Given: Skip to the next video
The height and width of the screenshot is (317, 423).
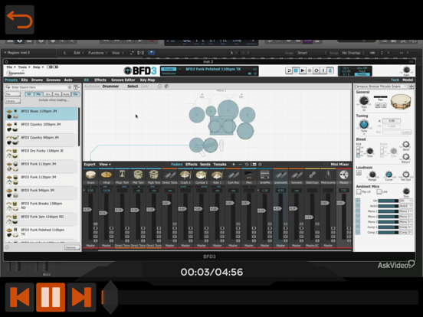Looking at the screenshot, I should click(82, 297).
